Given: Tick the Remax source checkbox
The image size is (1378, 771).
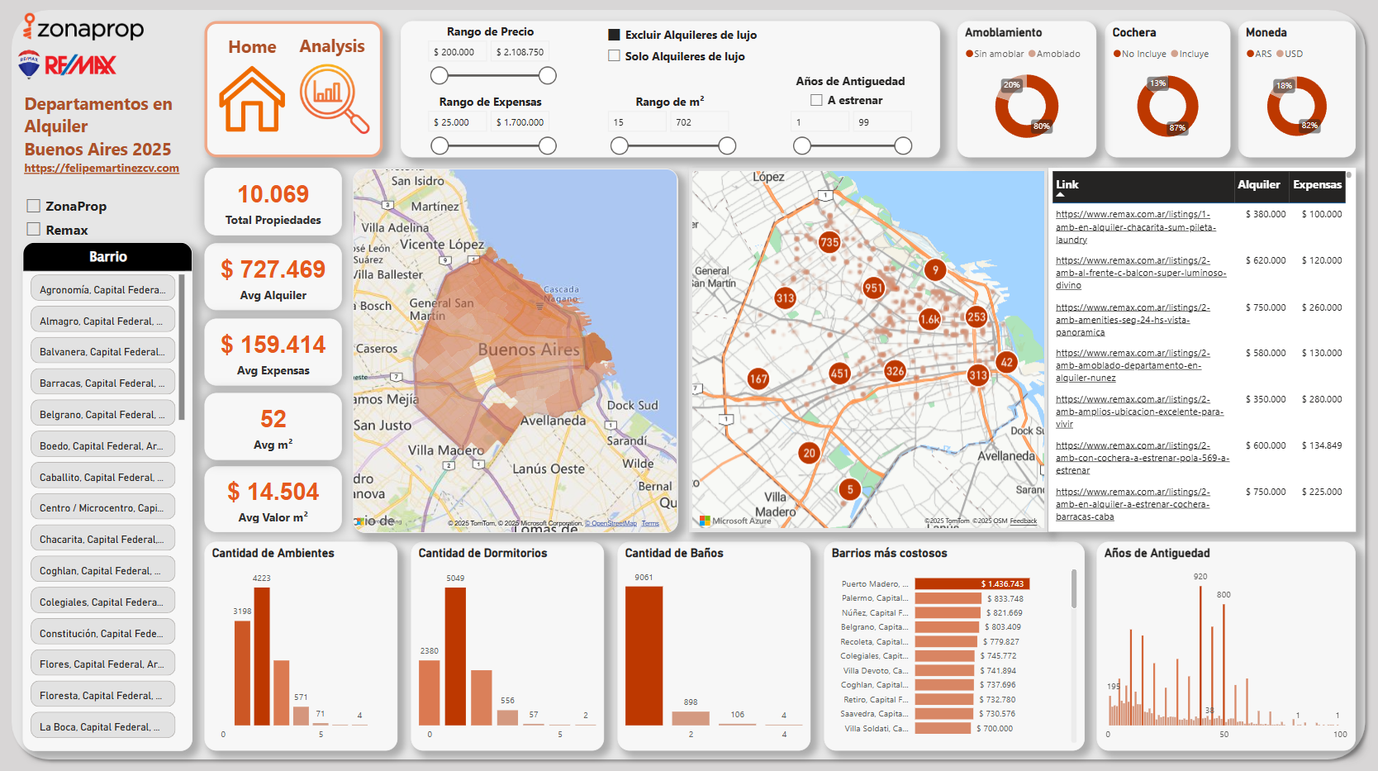Looking at the screenshot, I should (34, 230).
